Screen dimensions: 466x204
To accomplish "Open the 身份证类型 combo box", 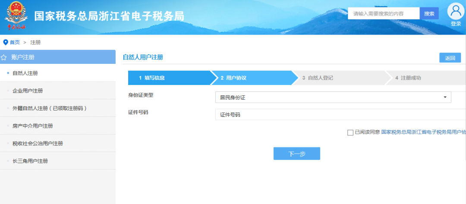I will click(333, 97).
